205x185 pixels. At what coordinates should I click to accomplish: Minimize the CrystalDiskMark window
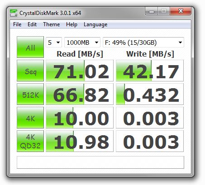coord(152,11)
